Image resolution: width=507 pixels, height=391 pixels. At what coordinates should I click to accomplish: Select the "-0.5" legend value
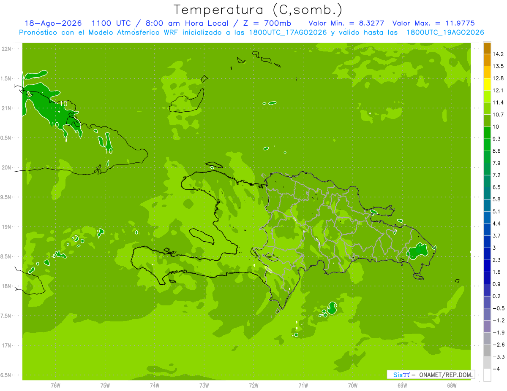pos(498,308)
